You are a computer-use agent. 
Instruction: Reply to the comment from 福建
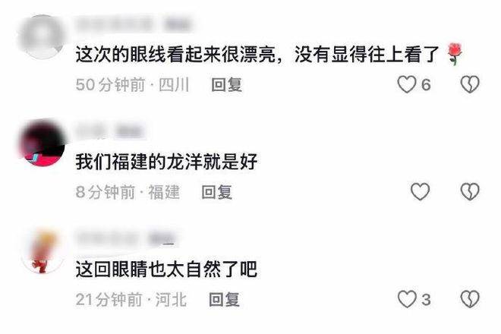coord(216,192)
